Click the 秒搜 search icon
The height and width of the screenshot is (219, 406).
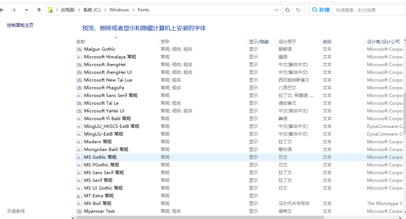315,10
